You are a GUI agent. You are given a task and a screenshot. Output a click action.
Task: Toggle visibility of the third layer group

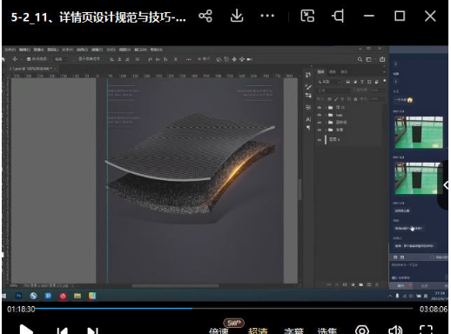point(320,123)
